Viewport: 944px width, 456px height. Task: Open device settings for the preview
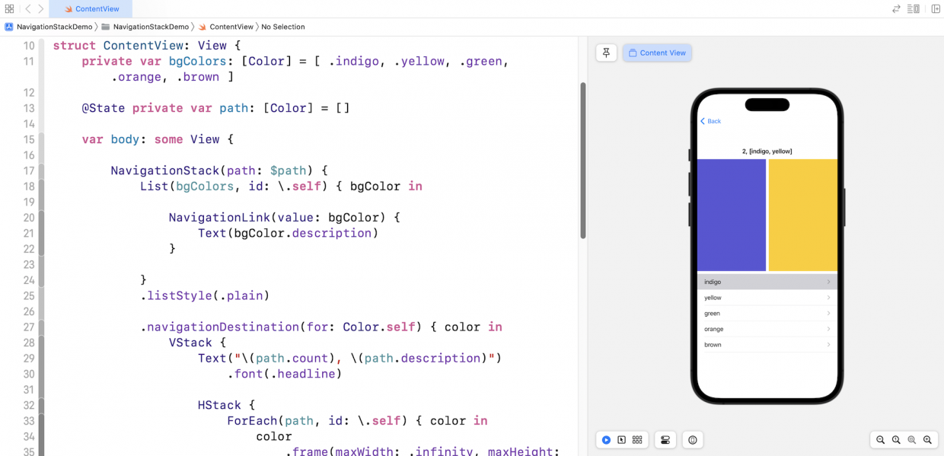coord(665,439)
